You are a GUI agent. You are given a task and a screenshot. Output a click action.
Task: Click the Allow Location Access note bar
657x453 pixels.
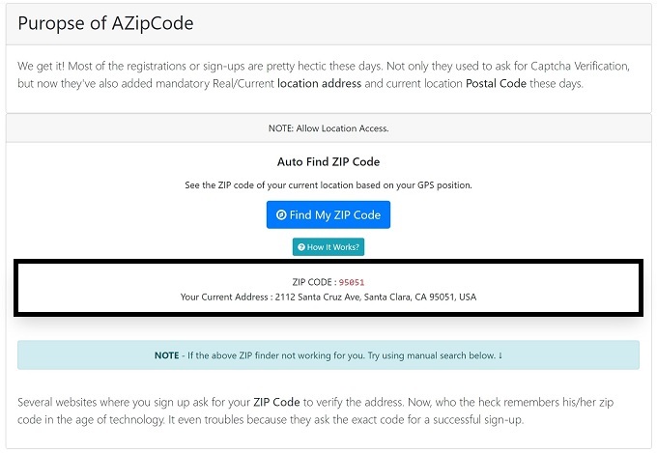(328, 127)
